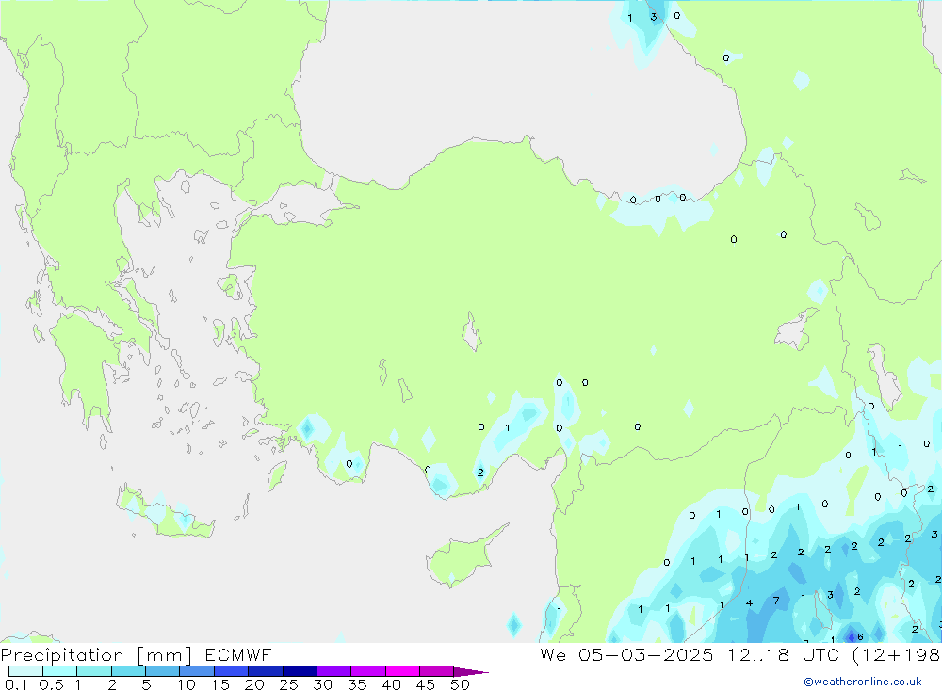Click the legend value label '10'
This screenshot has width=942, height=690.
click(x=186, y=684)
